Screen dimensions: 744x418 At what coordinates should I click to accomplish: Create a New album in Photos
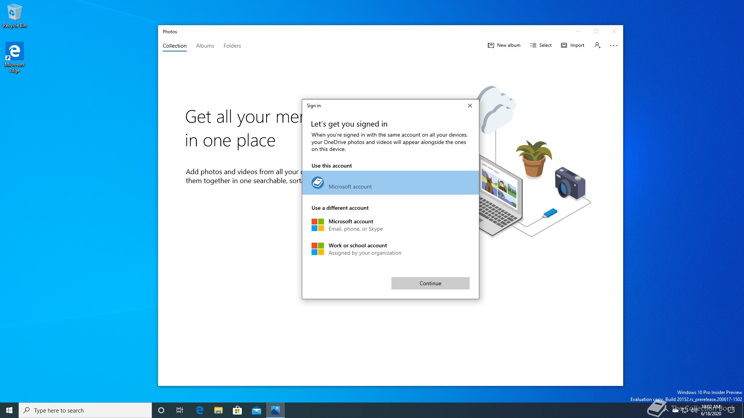[x=504, y=45]
